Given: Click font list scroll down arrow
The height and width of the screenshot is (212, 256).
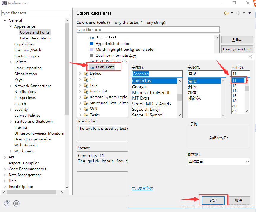Looking at the screenshot, I should click(x=179, y=115).
